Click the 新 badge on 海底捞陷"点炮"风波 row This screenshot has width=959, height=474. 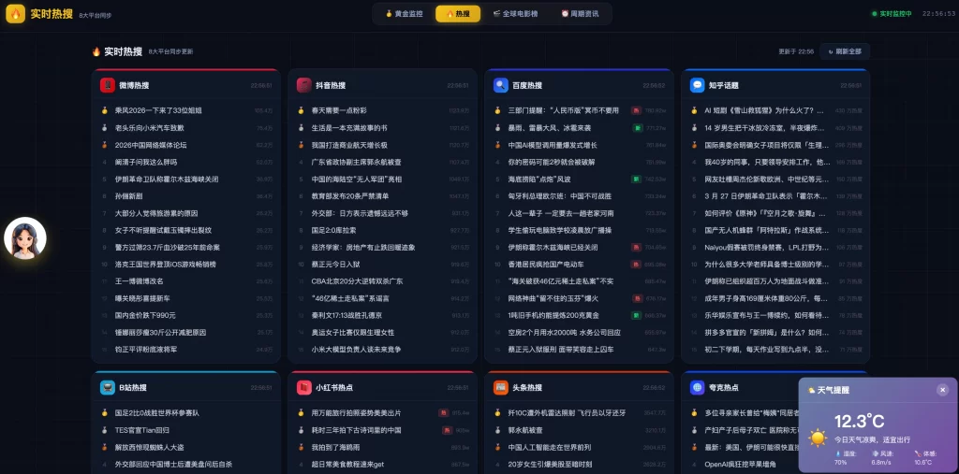636,179
